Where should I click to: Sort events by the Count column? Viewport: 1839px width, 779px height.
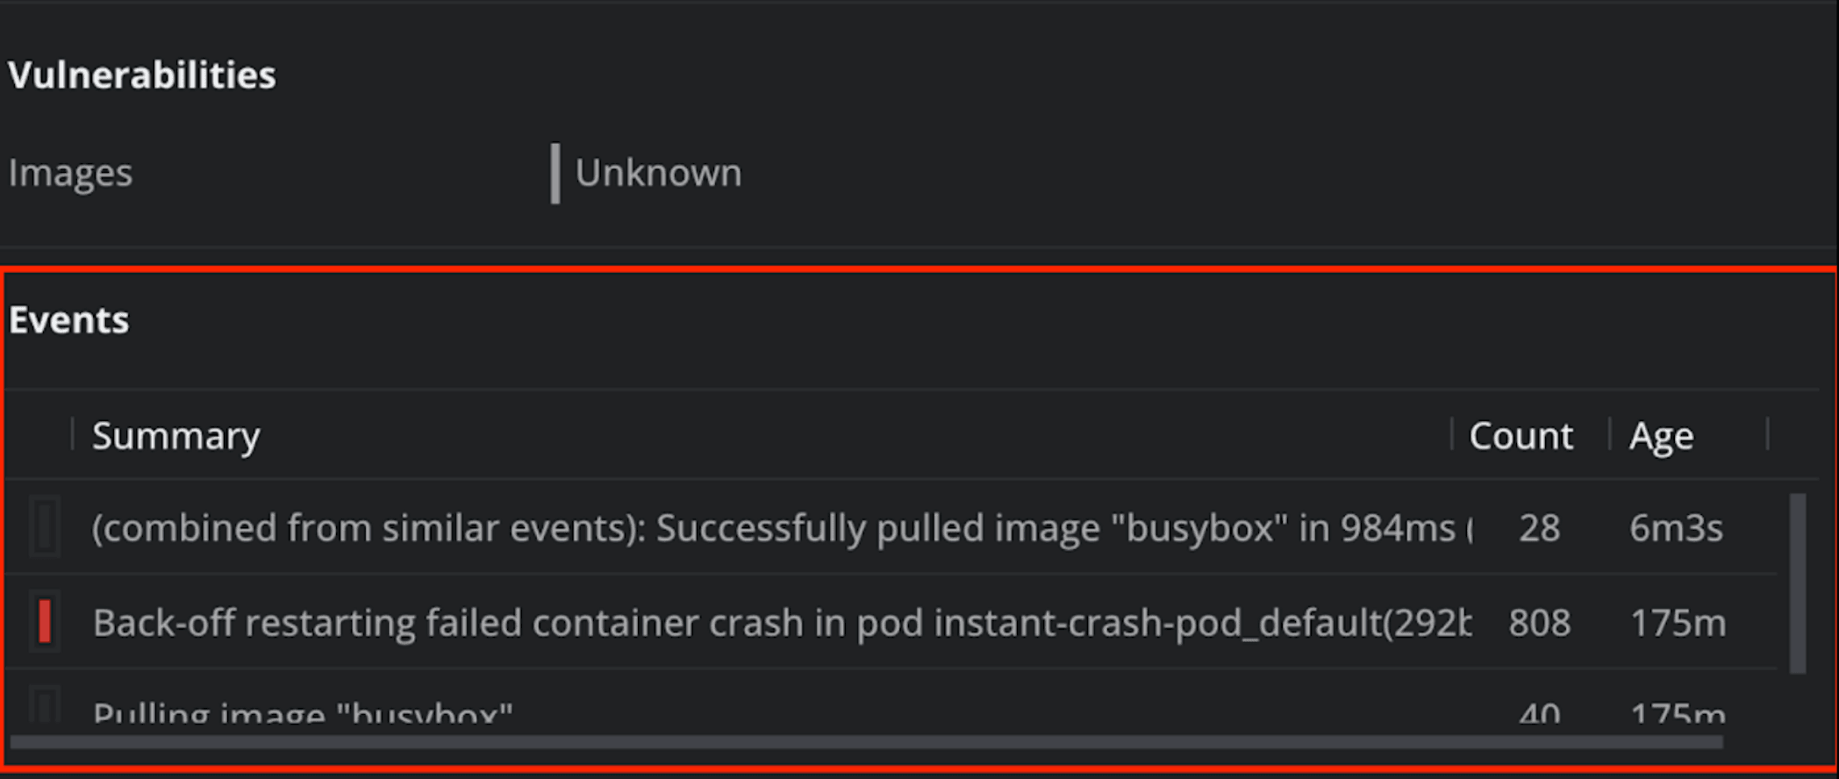coord(1521,435)
